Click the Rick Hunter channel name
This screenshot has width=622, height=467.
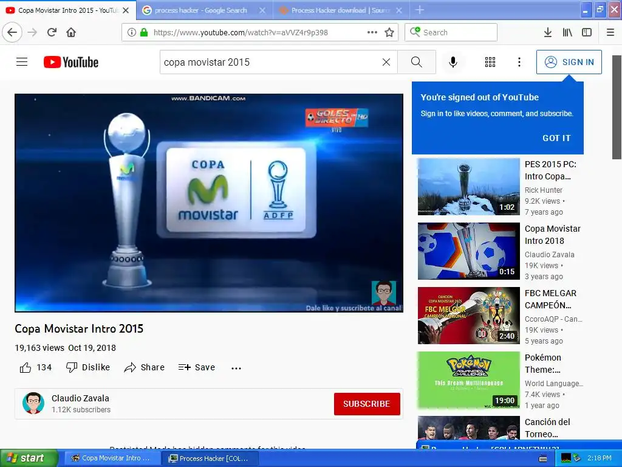click(x=544, y=190)
